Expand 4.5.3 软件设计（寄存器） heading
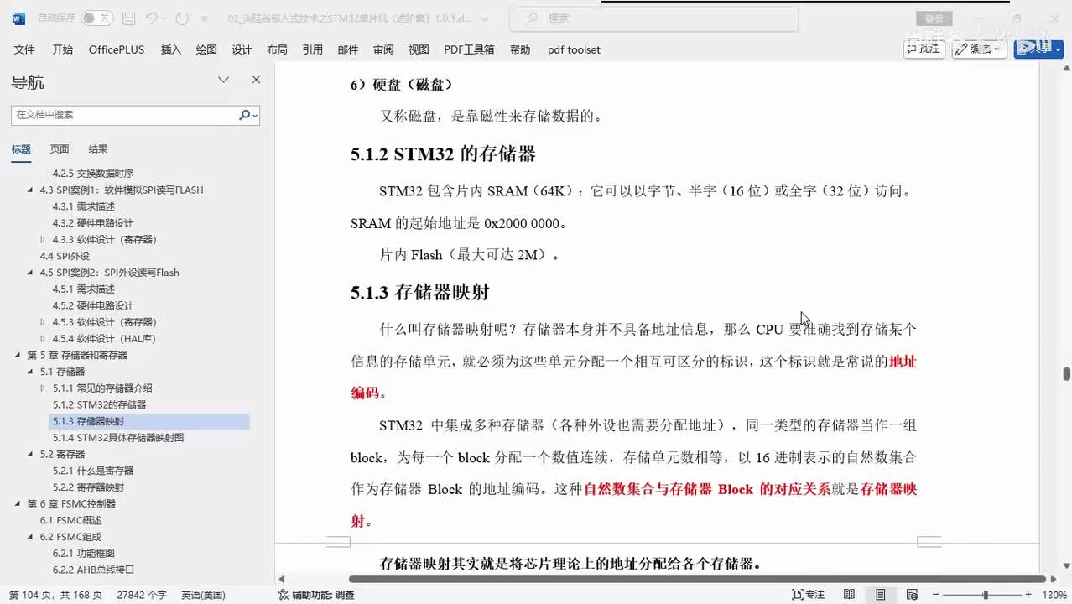 [44, 322]
